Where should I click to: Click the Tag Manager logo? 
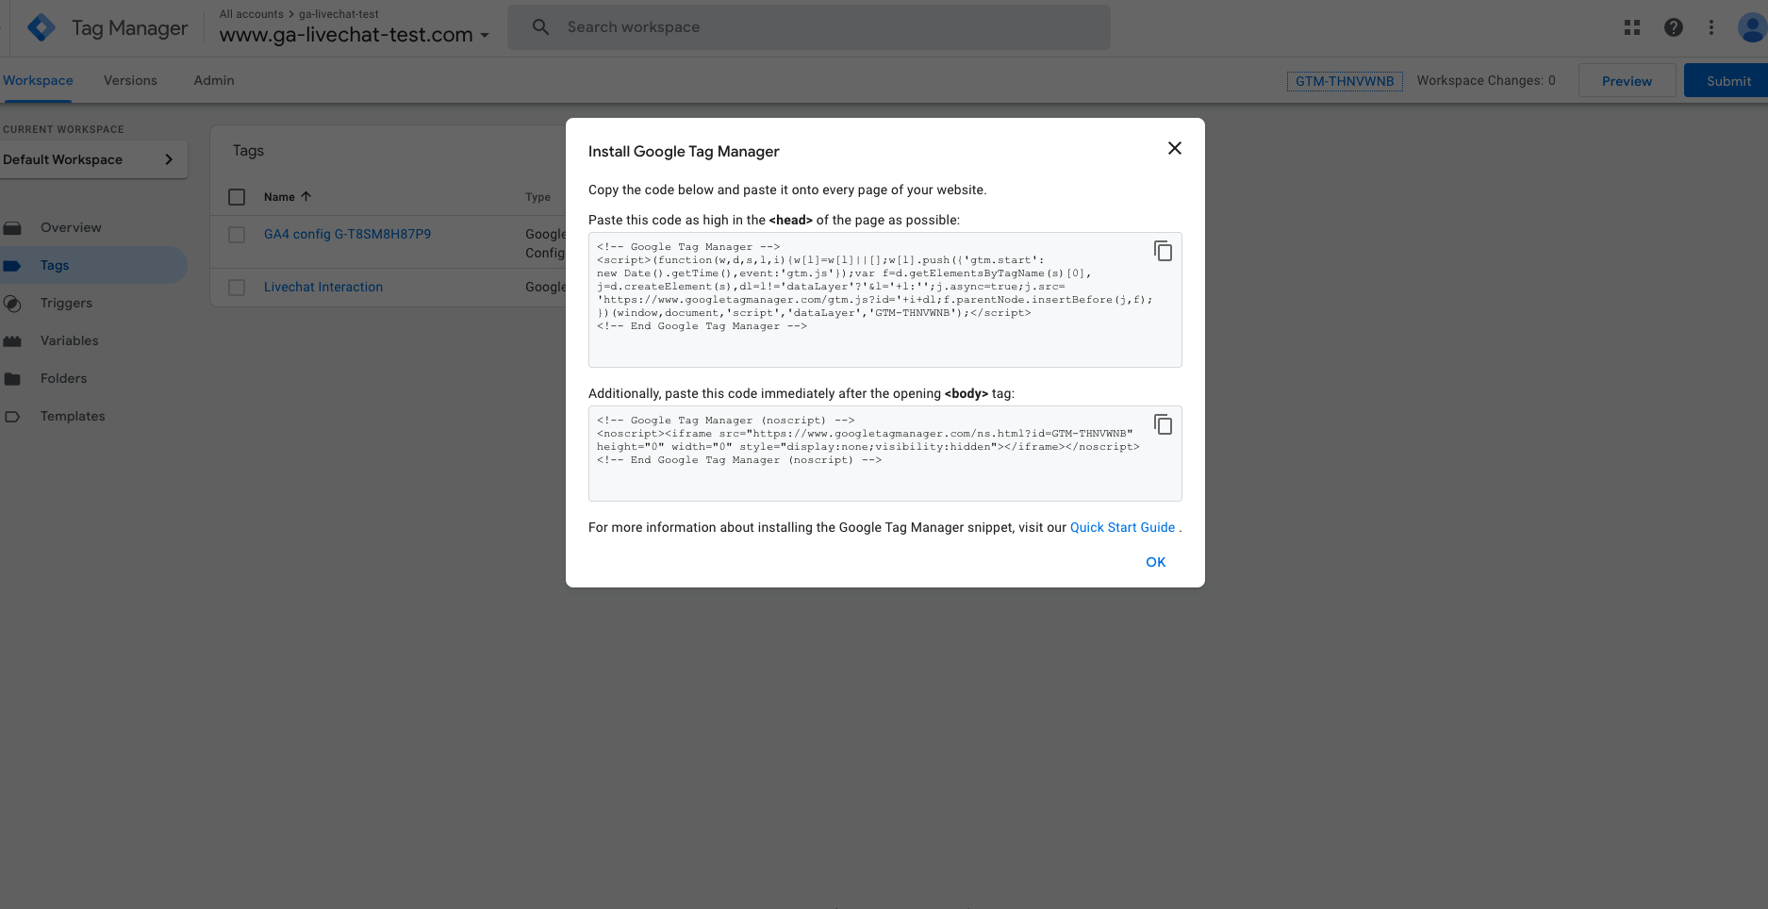point(41,28)
